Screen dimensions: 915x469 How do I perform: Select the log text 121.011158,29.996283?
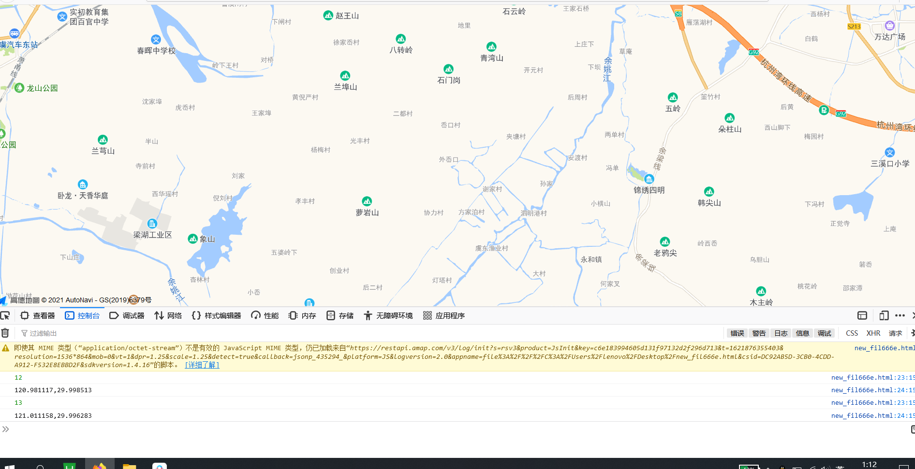pos(53,415)
